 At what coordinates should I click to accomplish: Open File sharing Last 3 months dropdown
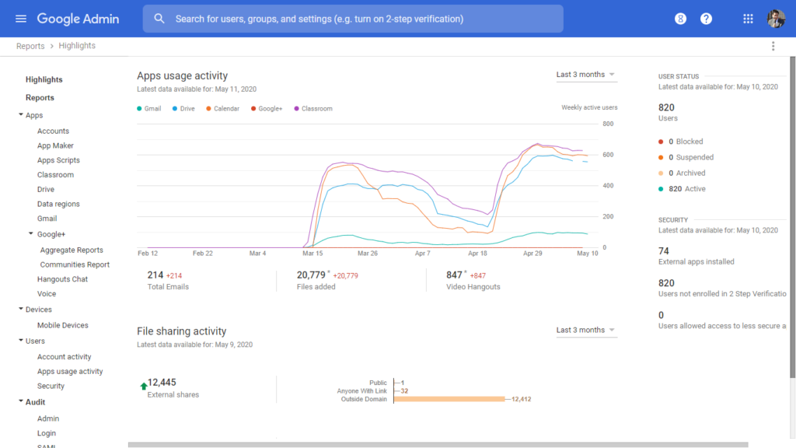[586, 330]
